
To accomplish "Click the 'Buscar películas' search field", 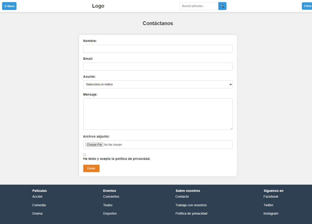I will tap(199, 6).
